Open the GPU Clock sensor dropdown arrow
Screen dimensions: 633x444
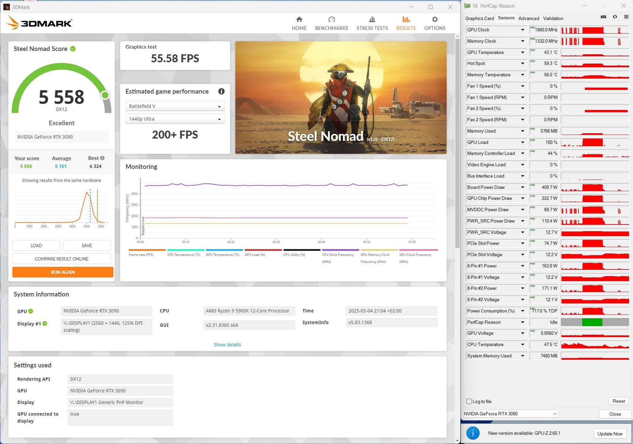coord(522,30)
